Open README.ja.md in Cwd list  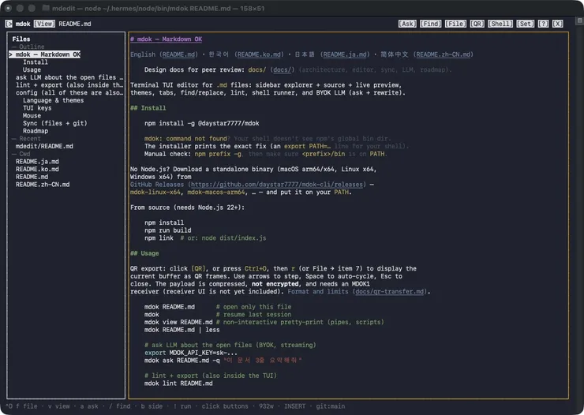[x=37, y=162]
